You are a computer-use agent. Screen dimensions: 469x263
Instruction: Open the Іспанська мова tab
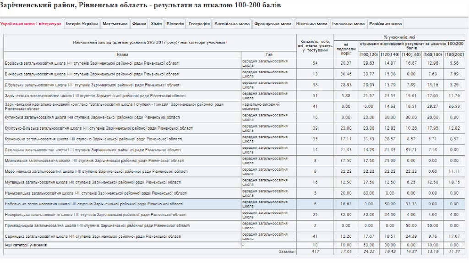(349, 24)
